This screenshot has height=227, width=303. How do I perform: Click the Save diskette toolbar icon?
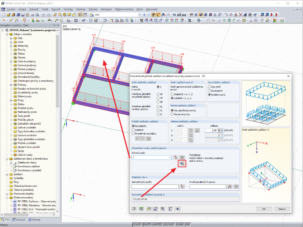click(23, 15)
